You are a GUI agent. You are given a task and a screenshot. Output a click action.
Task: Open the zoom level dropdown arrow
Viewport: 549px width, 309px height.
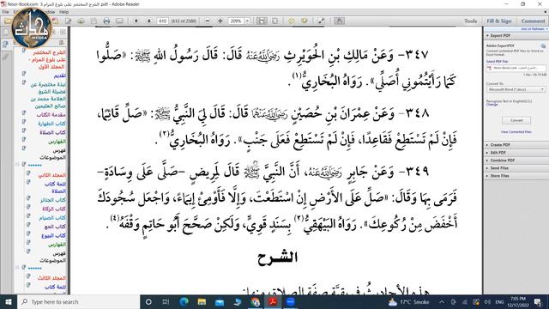[247, 21]
